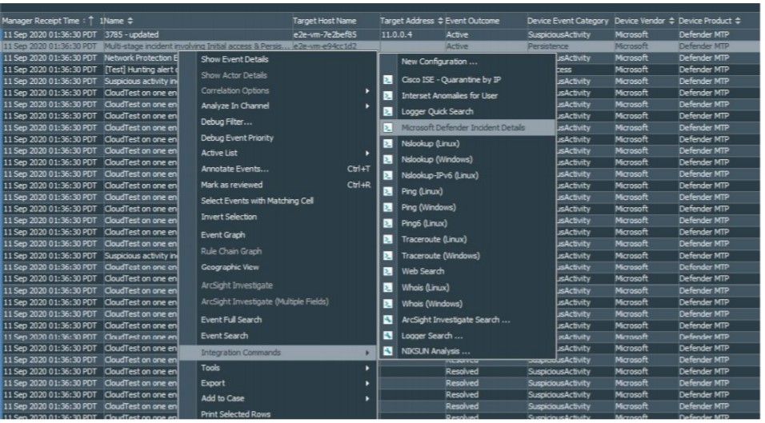Viewport: 765px width, 423px height.
Task: Expand the Integration Commands submenu arrow
Action: point(367,353)
